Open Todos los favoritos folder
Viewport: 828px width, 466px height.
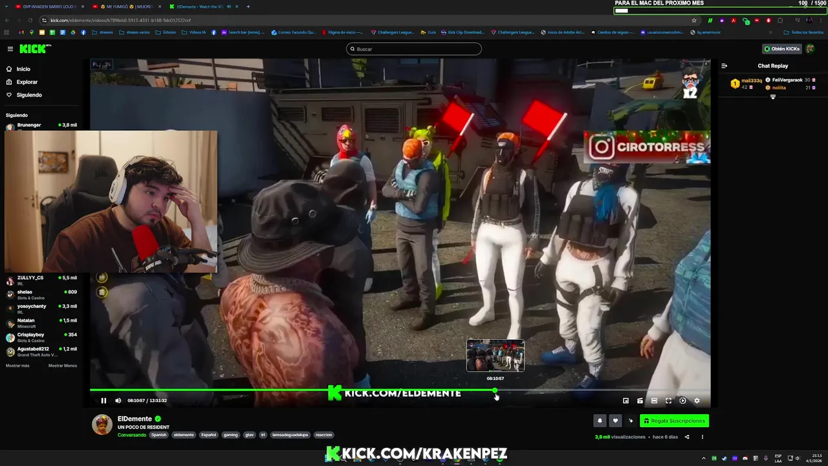pos(803,32)
